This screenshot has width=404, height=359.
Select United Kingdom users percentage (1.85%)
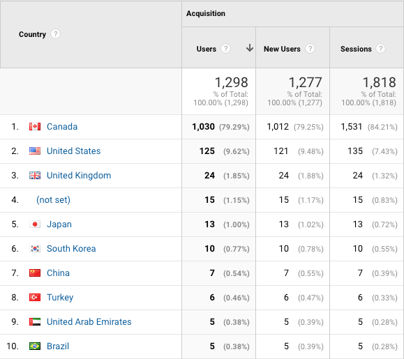pyautogui.click(x=237, y=176)
